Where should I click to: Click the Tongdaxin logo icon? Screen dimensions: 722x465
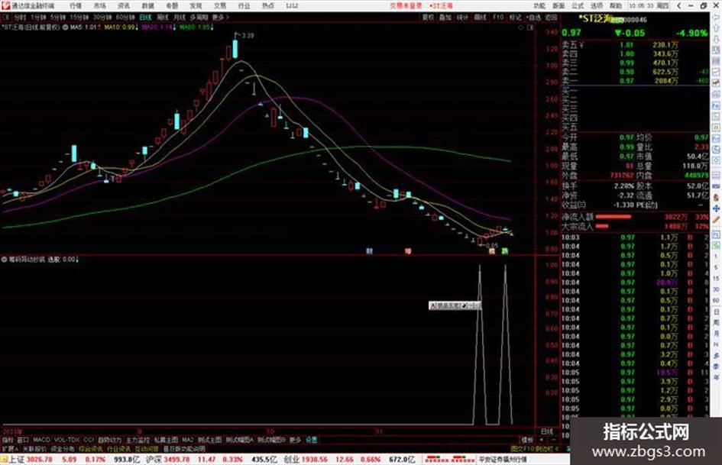5,5
